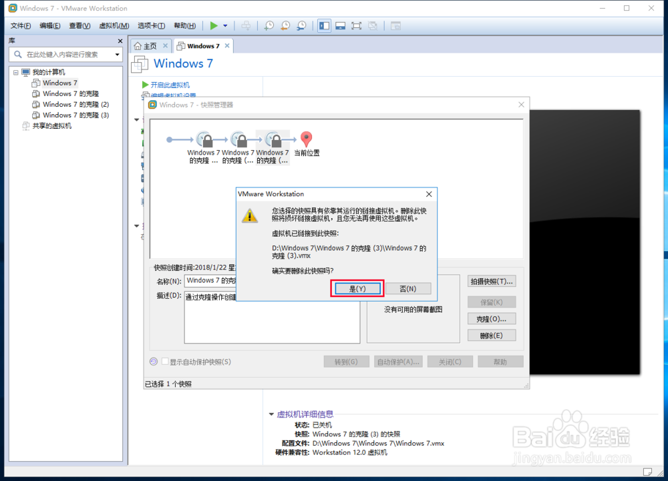Close the 快照管理器 snapshot manager window
Image resolution: width=668 pixels, height=481 pixels.
pyautogui.click(x=521, y=105)
